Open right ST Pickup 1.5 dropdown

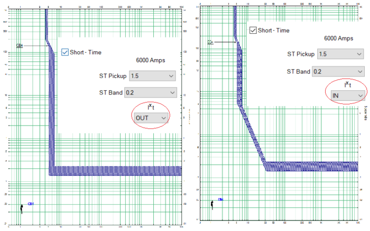pyautogui.click(x=340, y=54)
